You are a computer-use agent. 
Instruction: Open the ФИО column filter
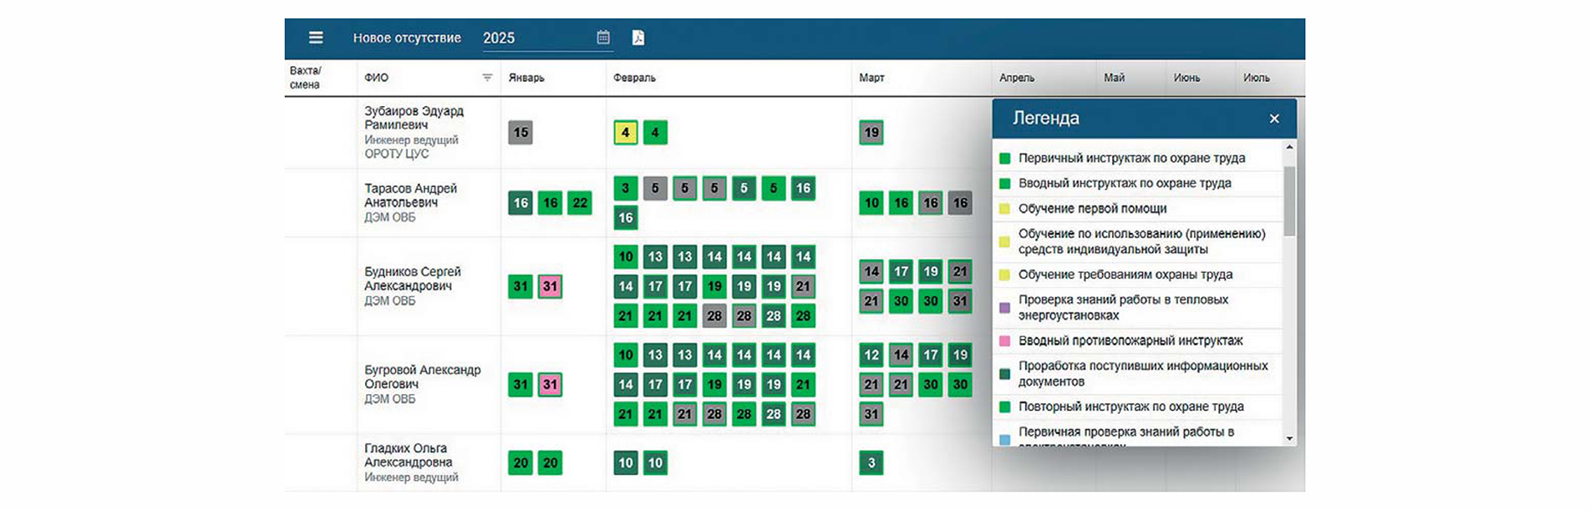(x=487, y=78)
